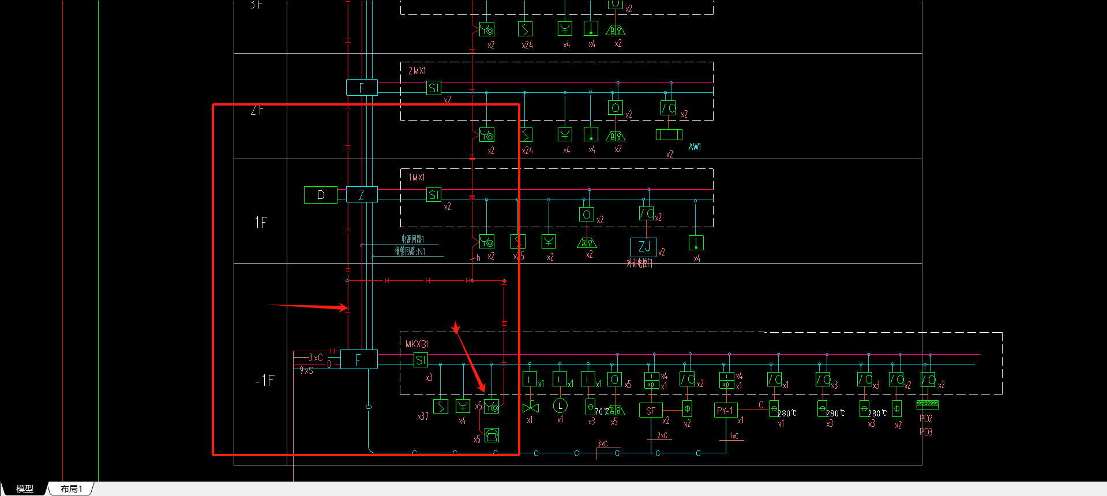Select the 3xC cable label near -1F
Screen dimensions: 1107x496
tap(316, 357)
